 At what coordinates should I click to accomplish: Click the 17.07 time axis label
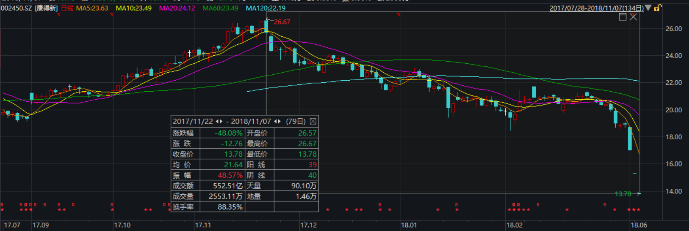[x=12, y=225]
